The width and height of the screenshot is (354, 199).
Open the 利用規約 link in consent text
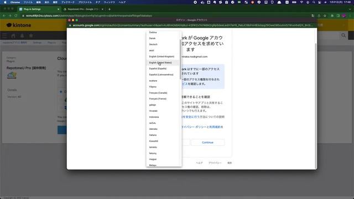[x=215, y=127]
